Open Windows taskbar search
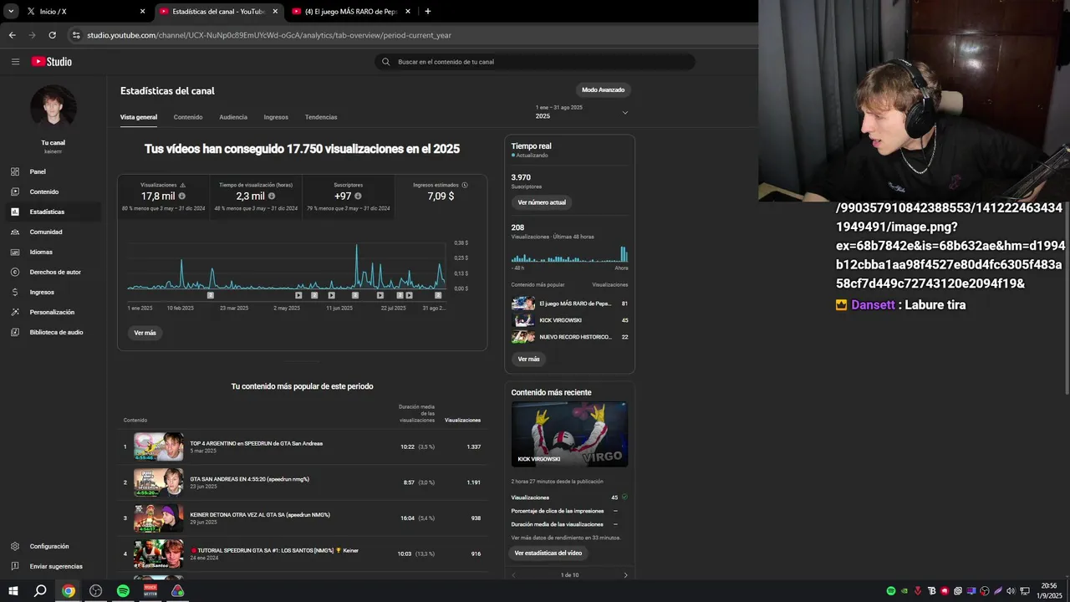This screenshot has height=602, width=1070. (x=40, y=591)
